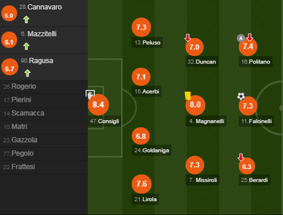Click the green sub-on arrow under Mazzitelli
The height and width of the screenshot is (215, 283).
pos(26,46)
